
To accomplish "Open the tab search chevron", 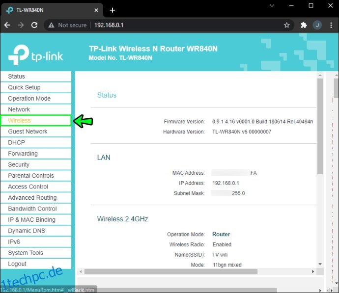I will coord(272,5).
